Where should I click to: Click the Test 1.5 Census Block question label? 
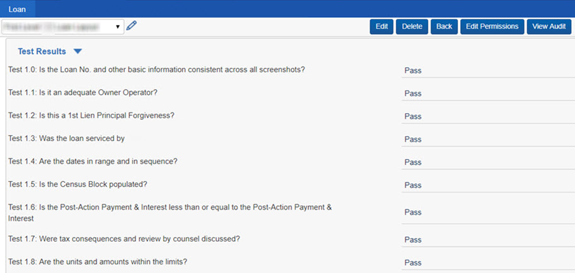(78, 184)
